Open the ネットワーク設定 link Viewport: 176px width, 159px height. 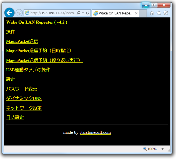click(24, 108)
